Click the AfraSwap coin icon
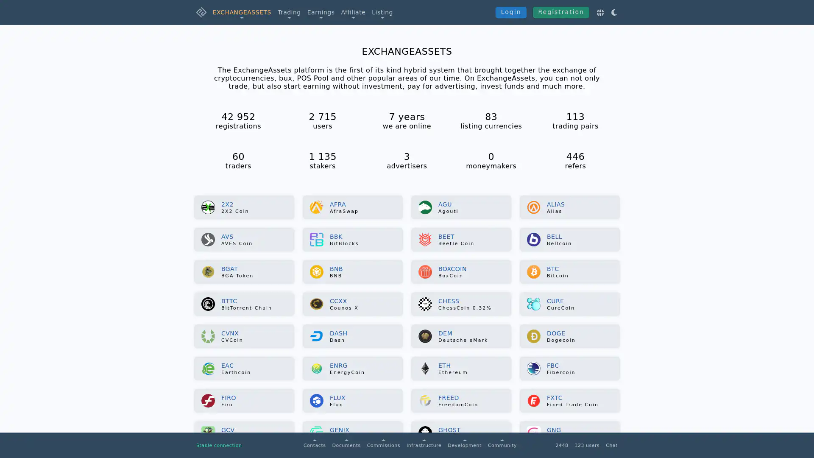 [316, 207]
